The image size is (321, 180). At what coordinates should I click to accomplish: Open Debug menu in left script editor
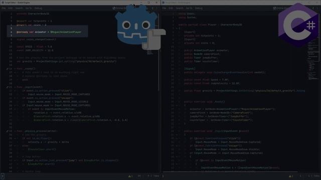click(x=38, y=8)
